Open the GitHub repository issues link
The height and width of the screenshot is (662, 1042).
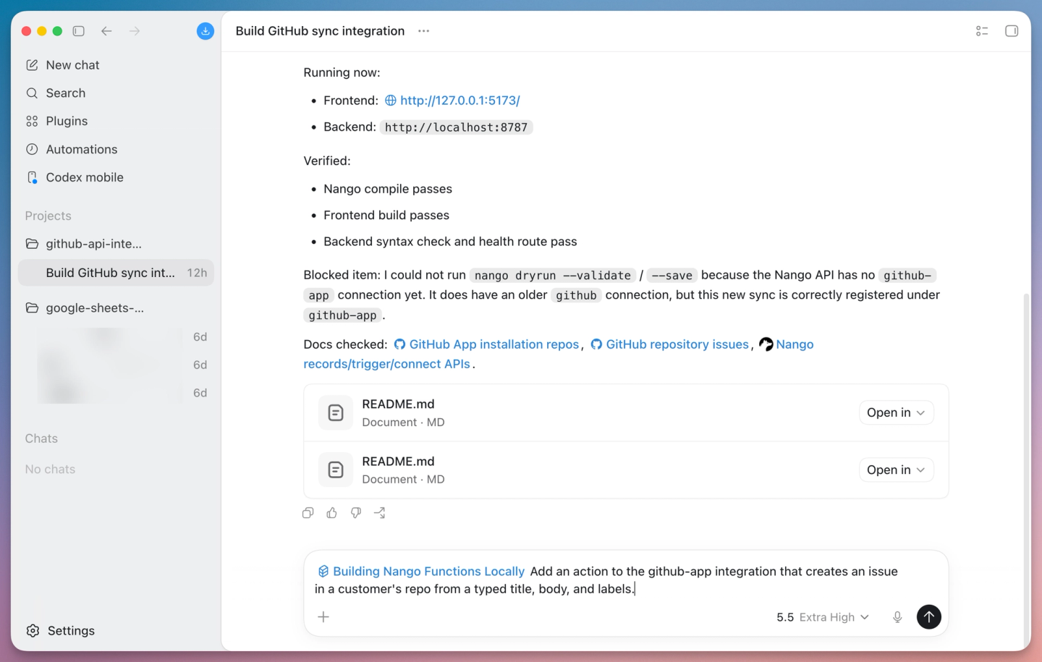point(677,344)
